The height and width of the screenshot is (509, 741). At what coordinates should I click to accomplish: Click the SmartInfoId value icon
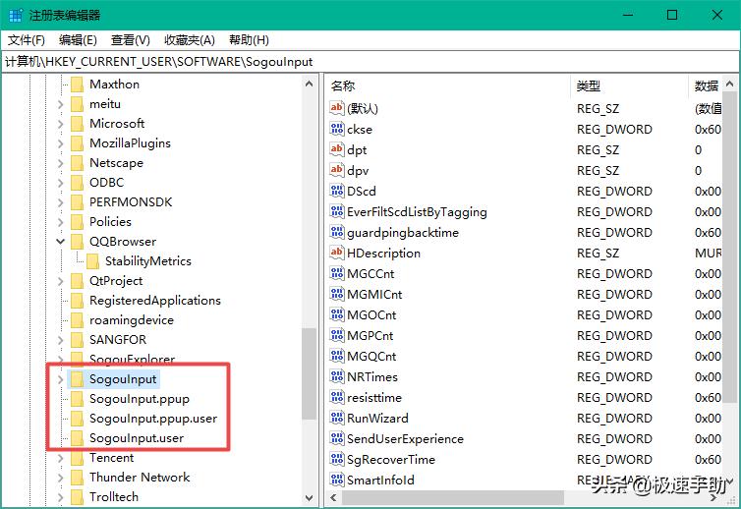tap(336, 480)
